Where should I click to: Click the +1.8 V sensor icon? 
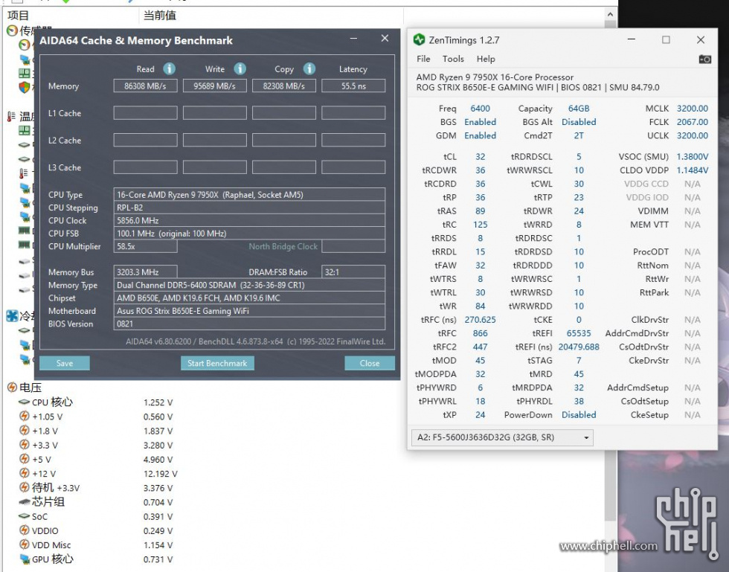(24, 431)
